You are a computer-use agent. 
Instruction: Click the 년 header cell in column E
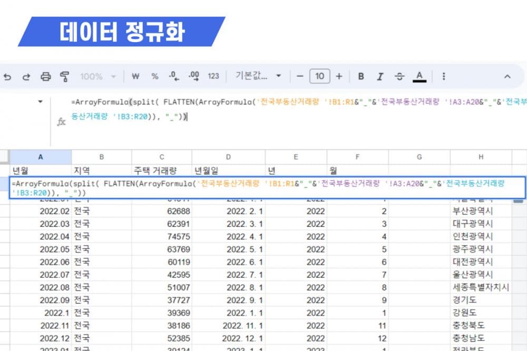[x=296, y=171]
